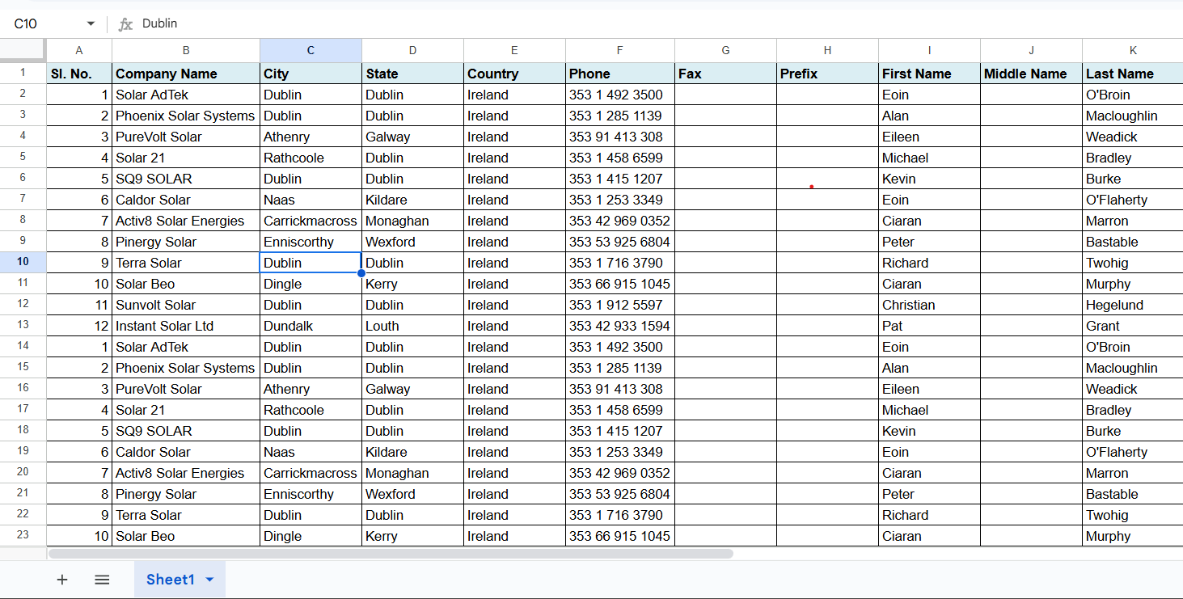
Task: Select the Carrickmacross cell in row 8
Action: tap(311, 221)
